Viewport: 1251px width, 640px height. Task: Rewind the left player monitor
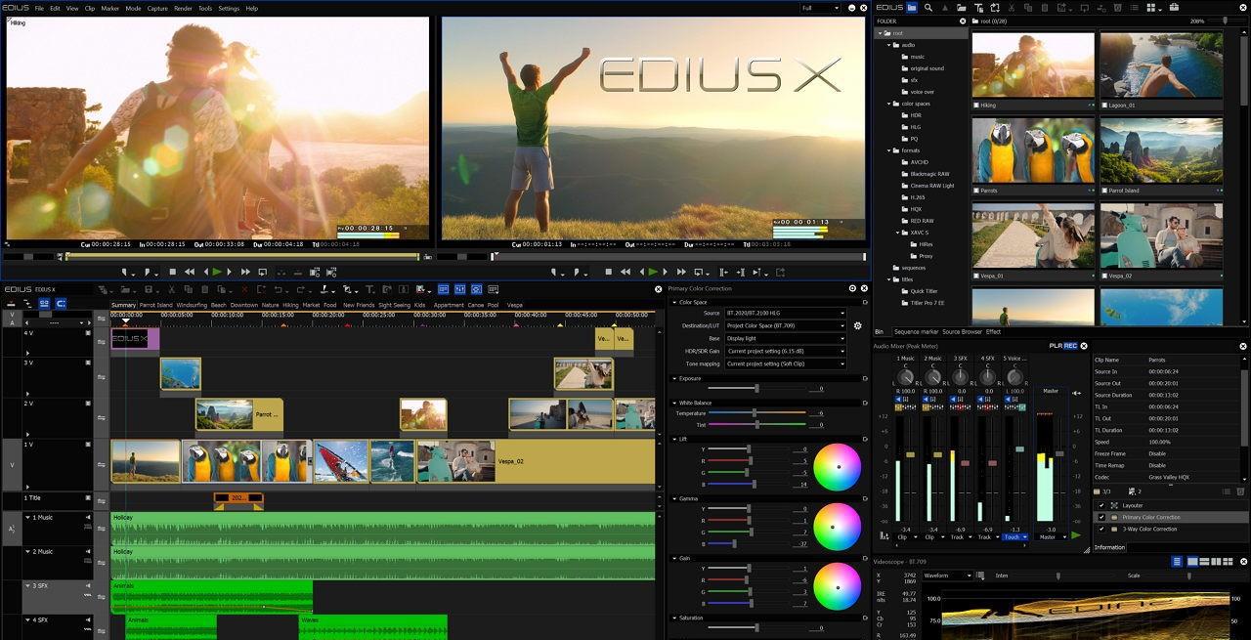(190, 272)
